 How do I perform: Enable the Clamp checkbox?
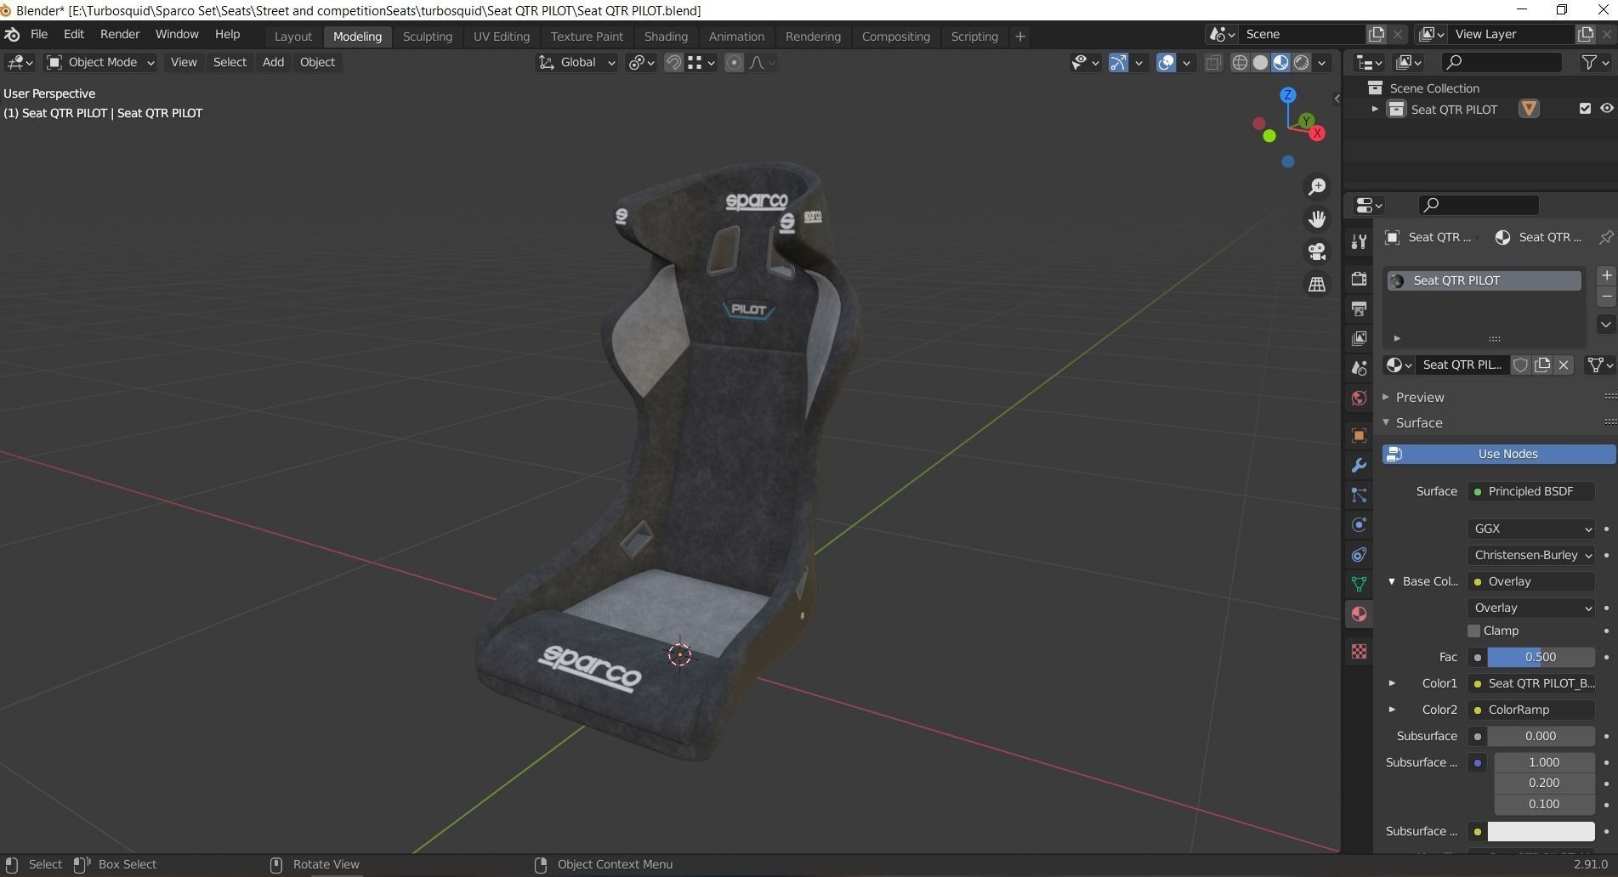[1474, 631]
